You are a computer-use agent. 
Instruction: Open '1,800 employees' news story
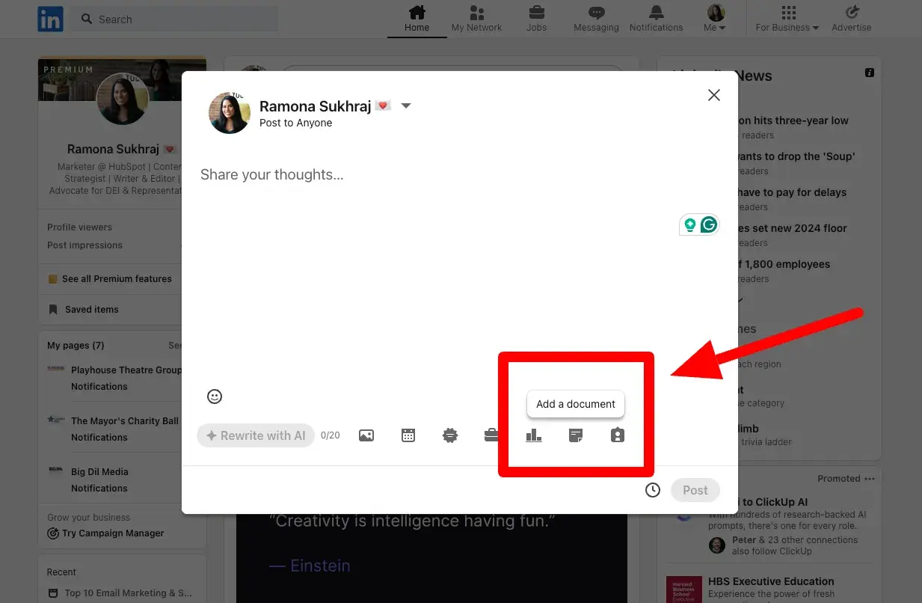[x=784, y=264]
